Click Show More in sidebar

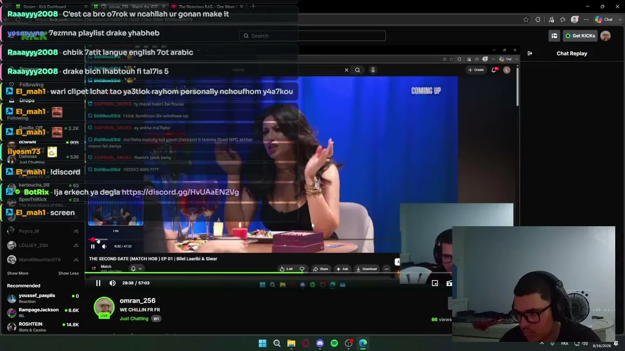point(18,273)
